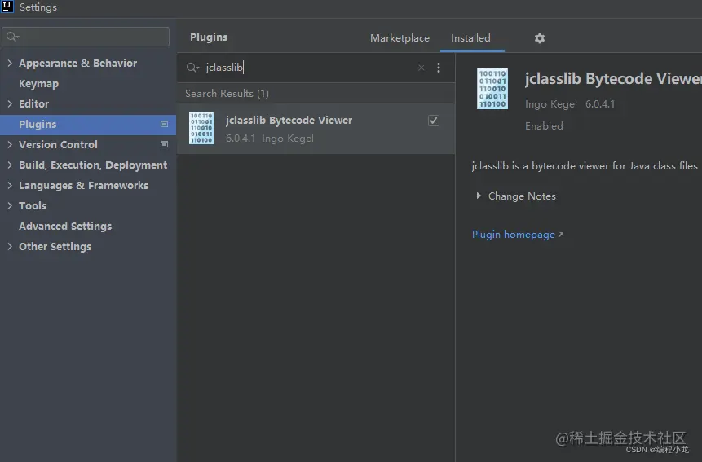
Task: Switch to the Marketplace tab
Action: (x=400, y=38)
